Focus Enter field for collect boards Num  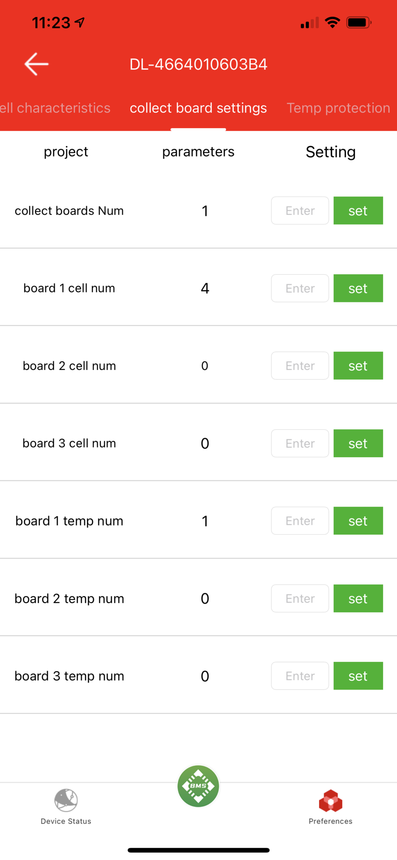(x=300, y=210)
